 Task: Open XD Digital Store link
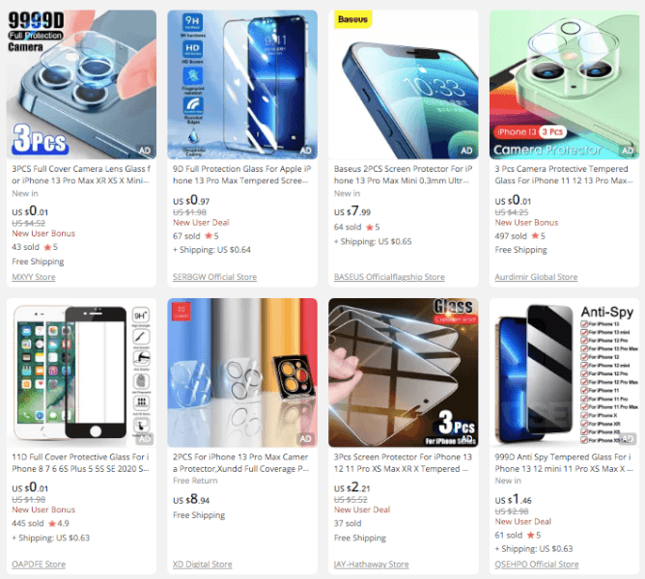(x=203, y=565)
